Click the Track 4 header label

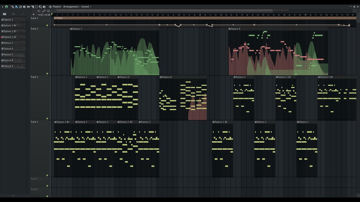pyautogui.click(x=34, y=122)
